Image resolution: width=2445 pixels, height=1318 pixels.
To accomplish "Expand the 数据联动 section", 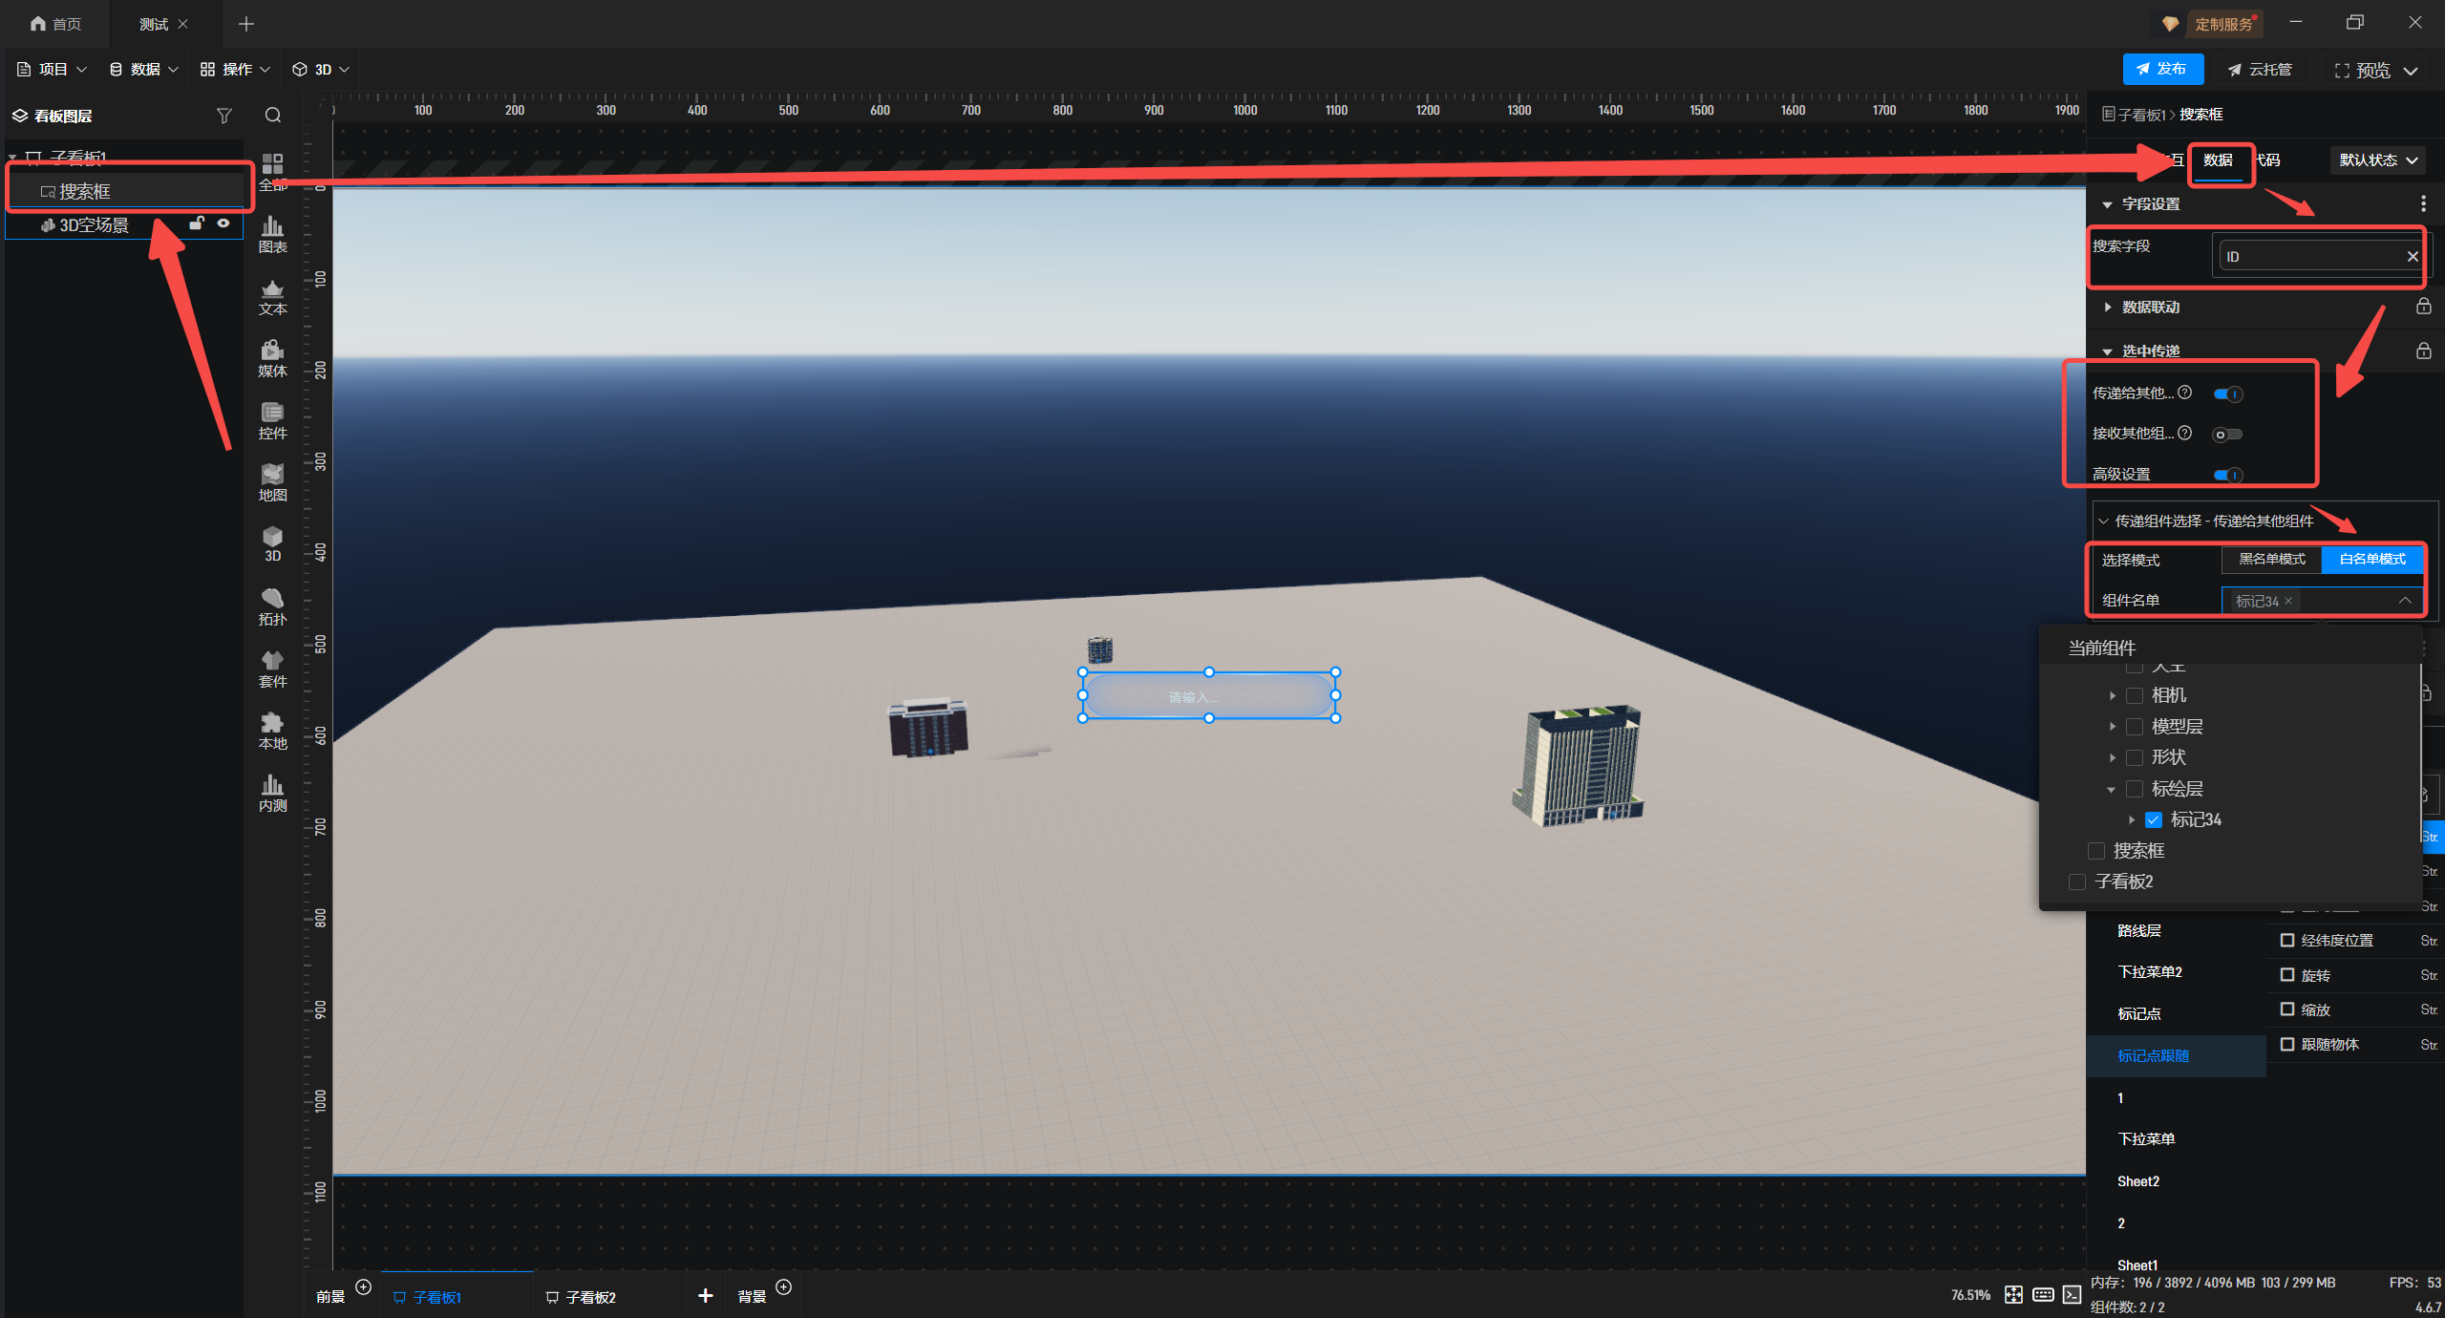I will tap(2149, 307).
